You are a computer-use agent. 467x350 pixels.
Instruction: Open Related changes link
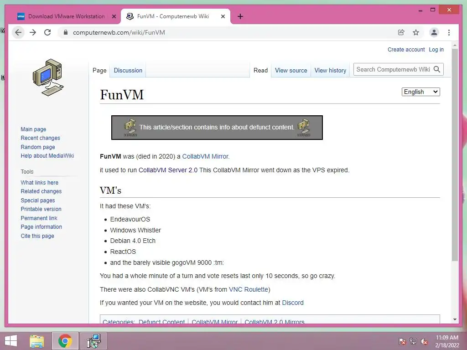coord(41,191)
